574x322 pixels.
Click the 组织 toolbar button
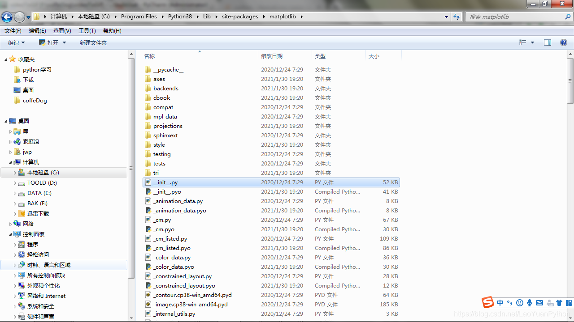(x=17, y=42)
